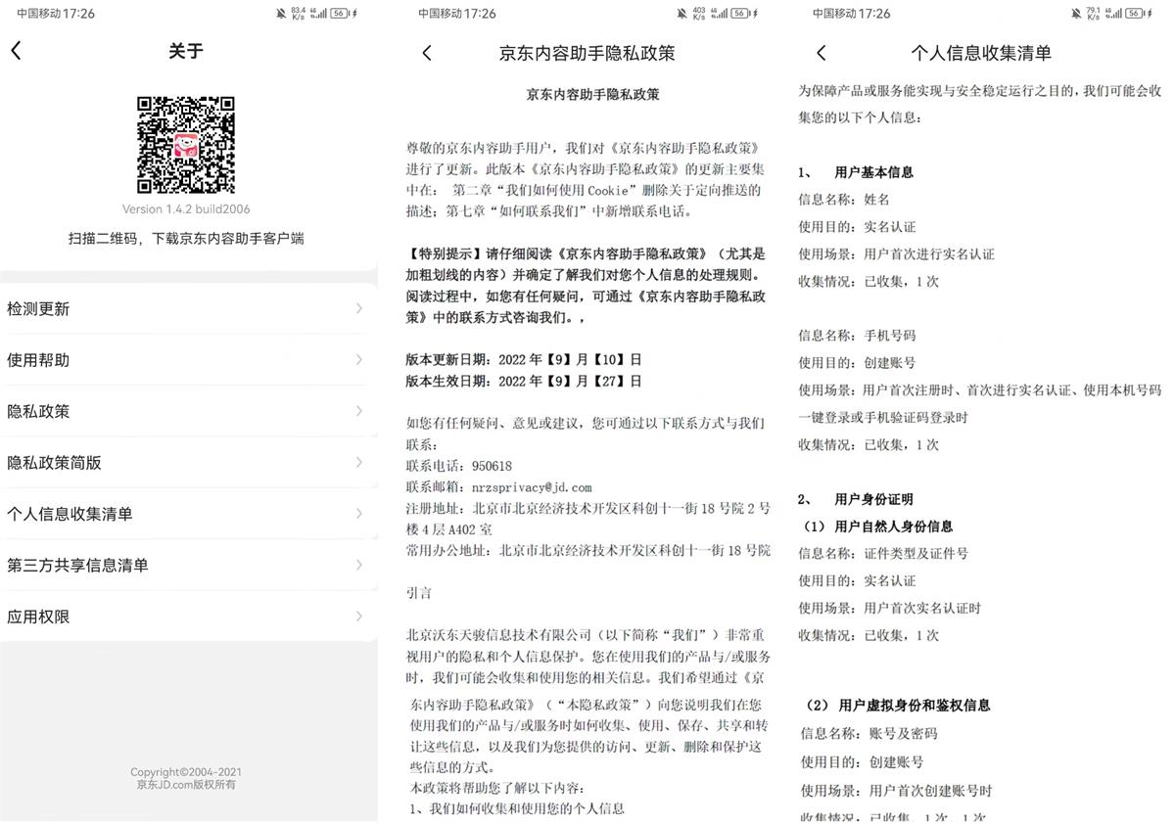Viewport: 1175px width, 825px height.
Task: Go back from 个人信息收集清单 screen
Action: pos(821,53)
